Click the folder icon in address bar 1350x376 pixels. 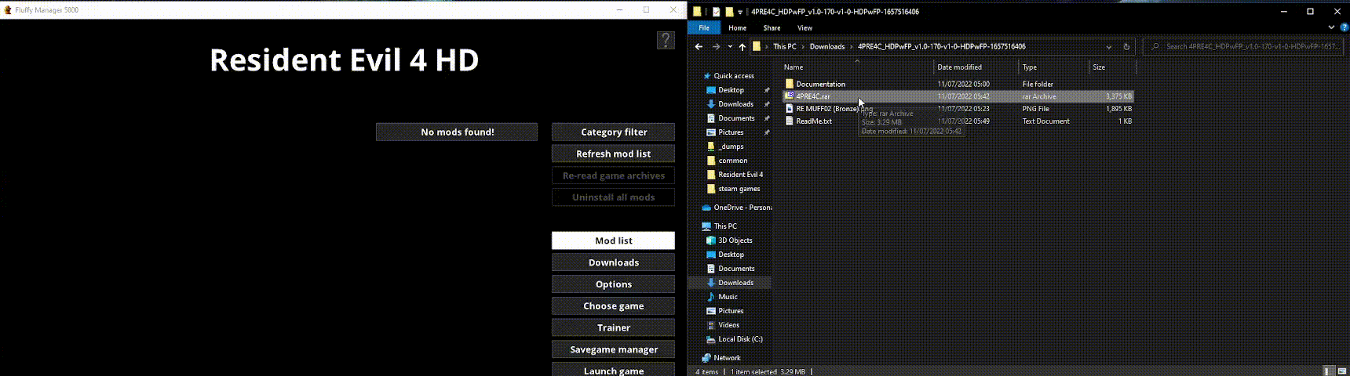pyautogui.click(x=757, y=46)
